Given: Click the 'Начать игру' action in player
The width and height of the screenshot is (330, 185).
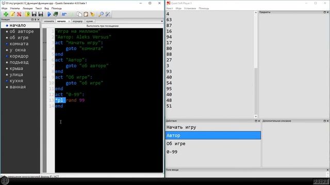Looking at the screenshot, I should [x=213, y=127].
